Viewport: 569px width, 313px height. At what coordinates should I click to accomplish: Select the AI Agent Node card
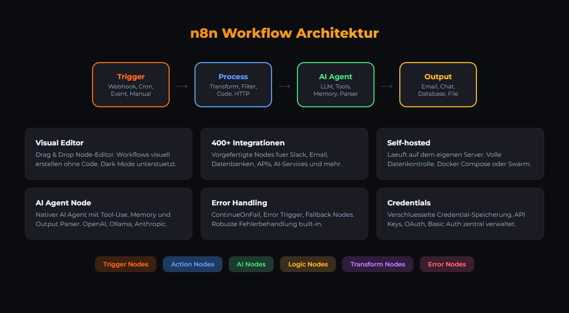pyautogui.click(x=109, y=214)
